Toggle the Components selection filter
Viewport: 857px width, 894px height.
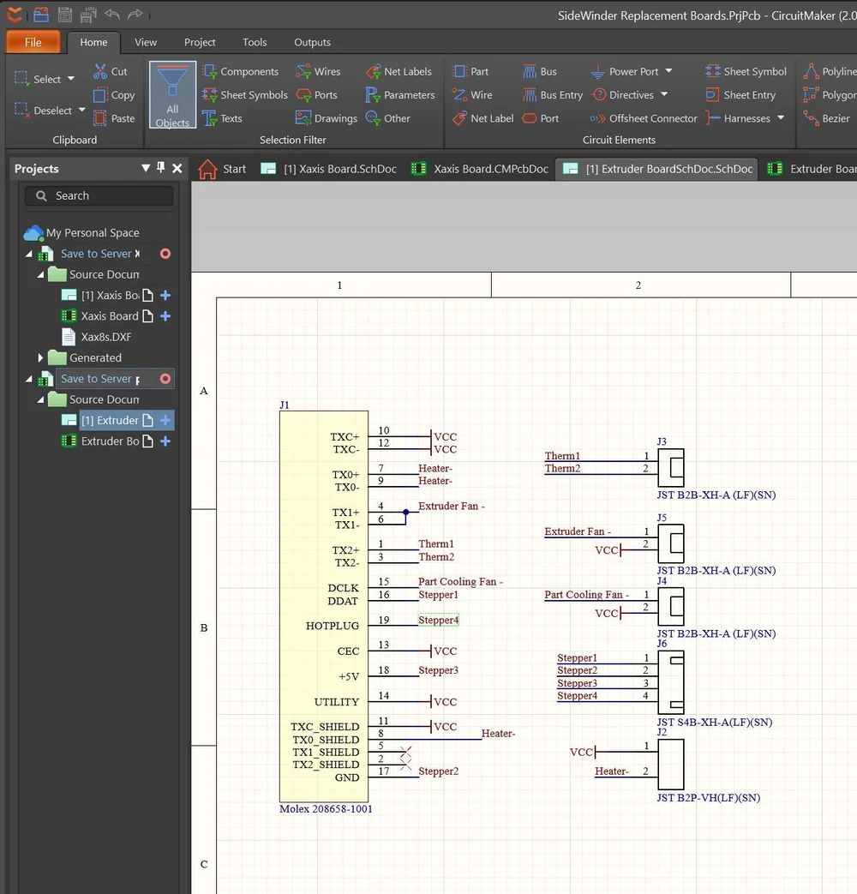pos(241,71)
